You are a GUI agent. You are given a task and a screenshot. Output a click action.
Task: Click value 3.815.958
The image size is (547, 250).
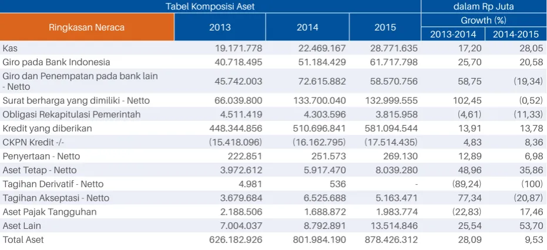coord(396,114)
